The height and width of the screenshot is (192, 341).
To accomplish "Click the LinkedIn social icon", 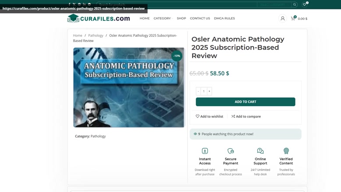I will click(84, 4).
